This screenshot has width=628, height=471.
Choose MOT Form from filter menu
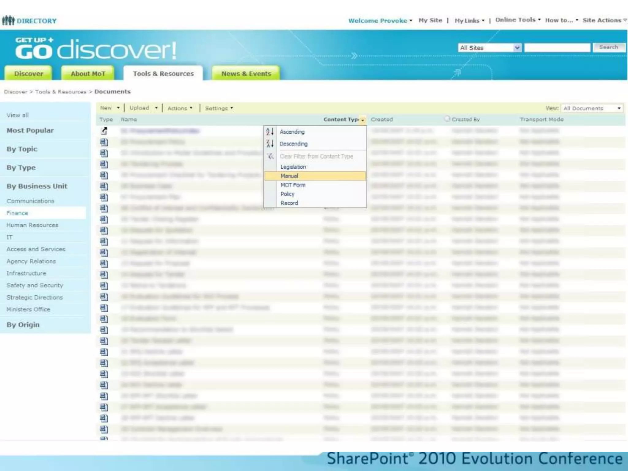[293, 185]
